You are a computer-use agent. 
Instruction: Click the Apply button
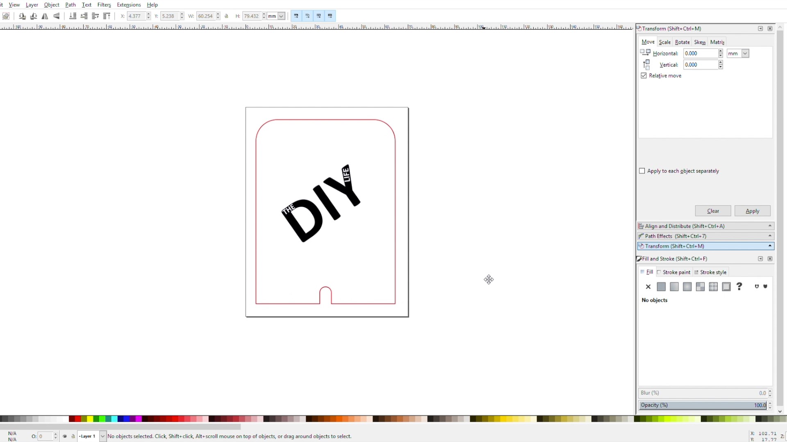752,211
